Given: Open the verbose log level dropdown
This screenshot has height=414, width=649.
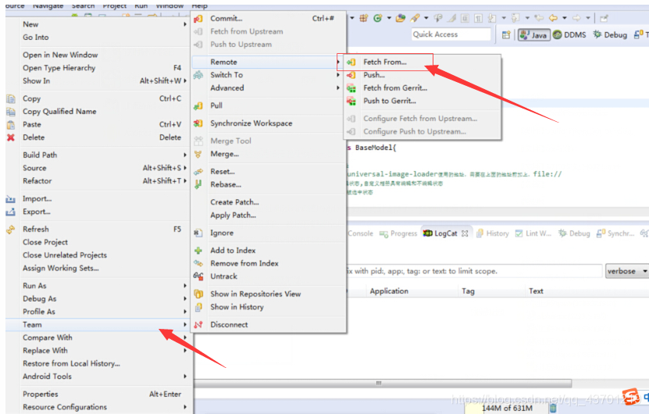Looking at the screenshot, I should click(x=626, y=271).
